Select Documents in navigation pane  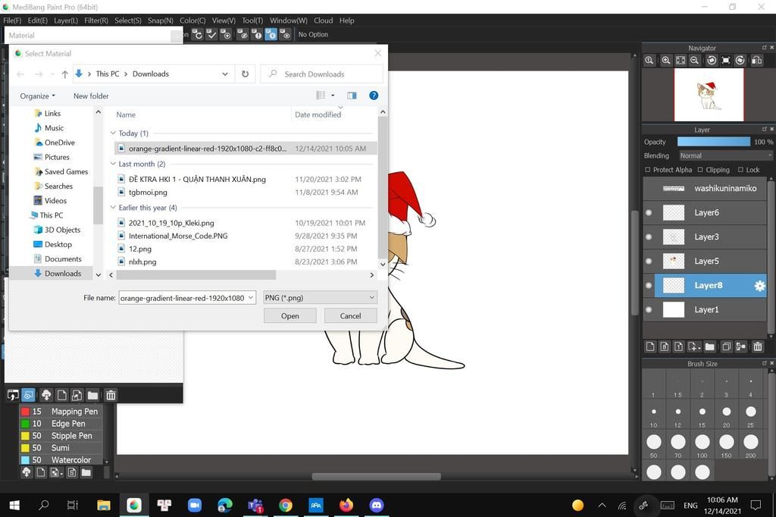click(x=63, y=259)
